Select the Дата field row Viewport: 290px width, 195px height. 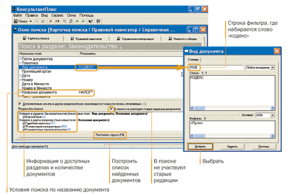pyautogui.click(x=101, y=76)
